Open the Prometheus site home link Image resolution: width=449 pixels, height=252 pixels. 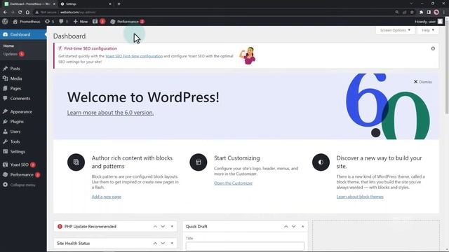click(x=27, y=22)
